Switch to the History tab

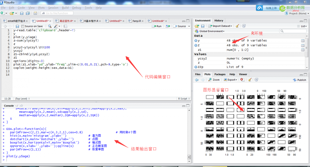[x=219, y=20]
